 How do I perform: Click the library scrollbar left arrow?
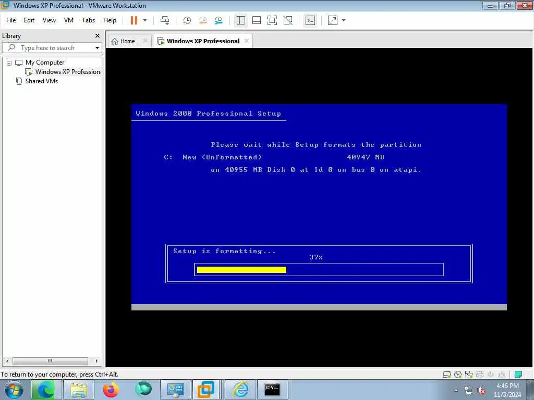coord(7,361)
